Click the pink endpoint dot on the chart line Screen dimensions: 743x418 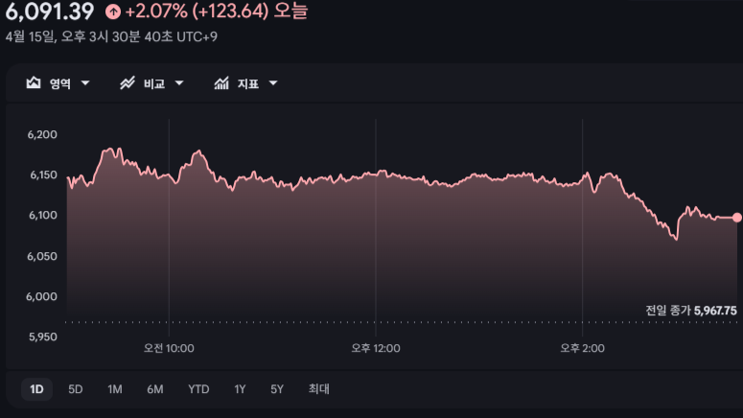point(736,218)
